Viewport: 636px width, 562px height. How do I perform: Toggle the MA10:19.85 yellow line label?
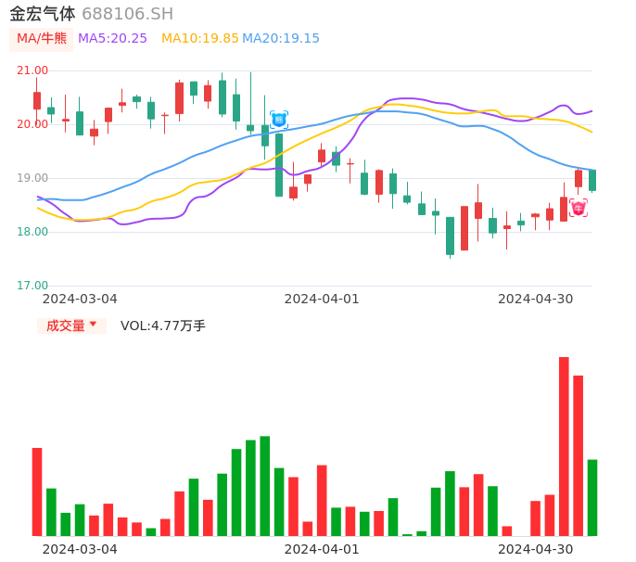click(x=200, y=39)
